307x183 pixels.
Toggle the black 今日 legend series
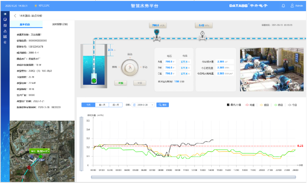tap(293, 105)
